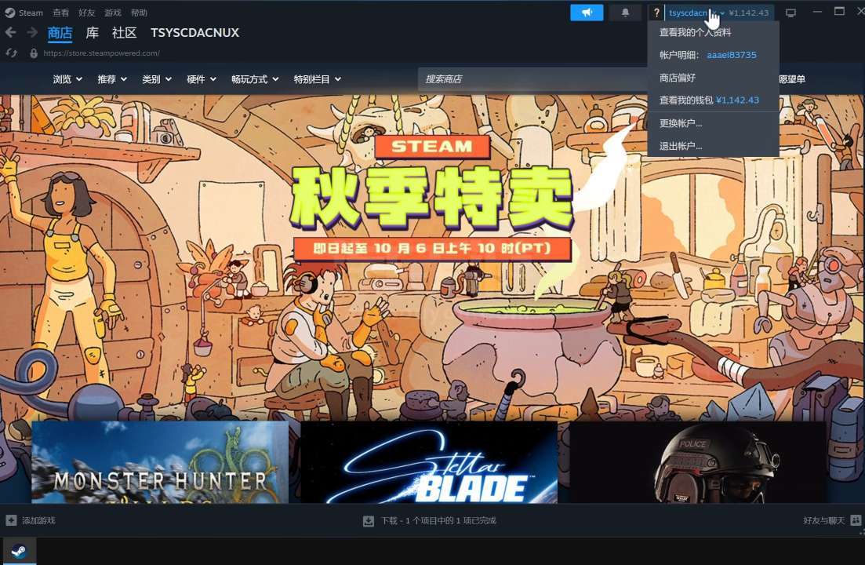Click the announcements megaphone icon
Image resolution: width=865 pixels, height=565 pixels.
pyautogui.click(x=587, y=13)
